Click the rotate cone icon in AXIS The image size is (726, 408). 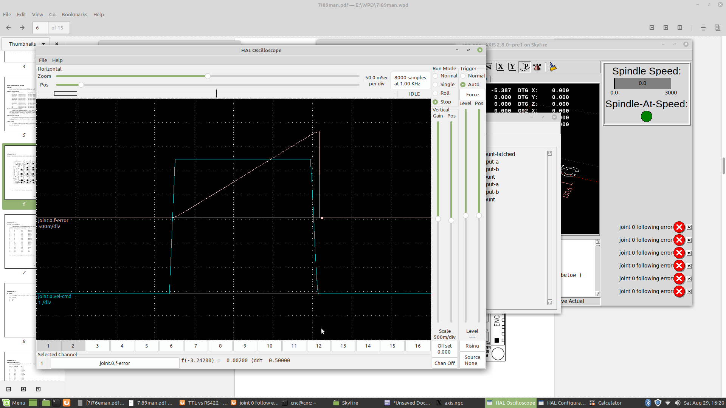537,67
